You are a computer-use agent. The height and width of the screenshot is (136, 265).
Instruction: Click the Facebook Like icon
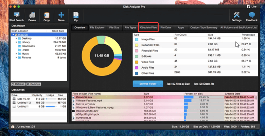click(248, 6)
